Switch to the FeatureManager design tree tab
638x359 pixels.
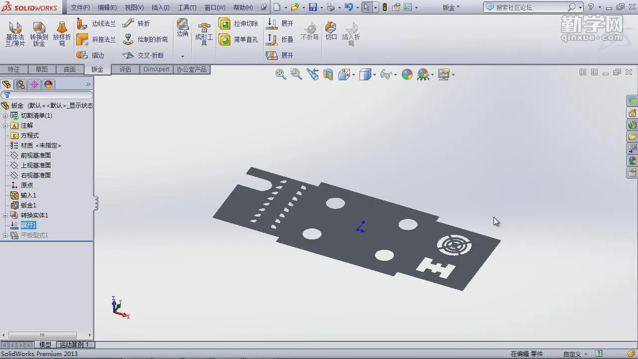pyautogui.click(x=6, y=84)
